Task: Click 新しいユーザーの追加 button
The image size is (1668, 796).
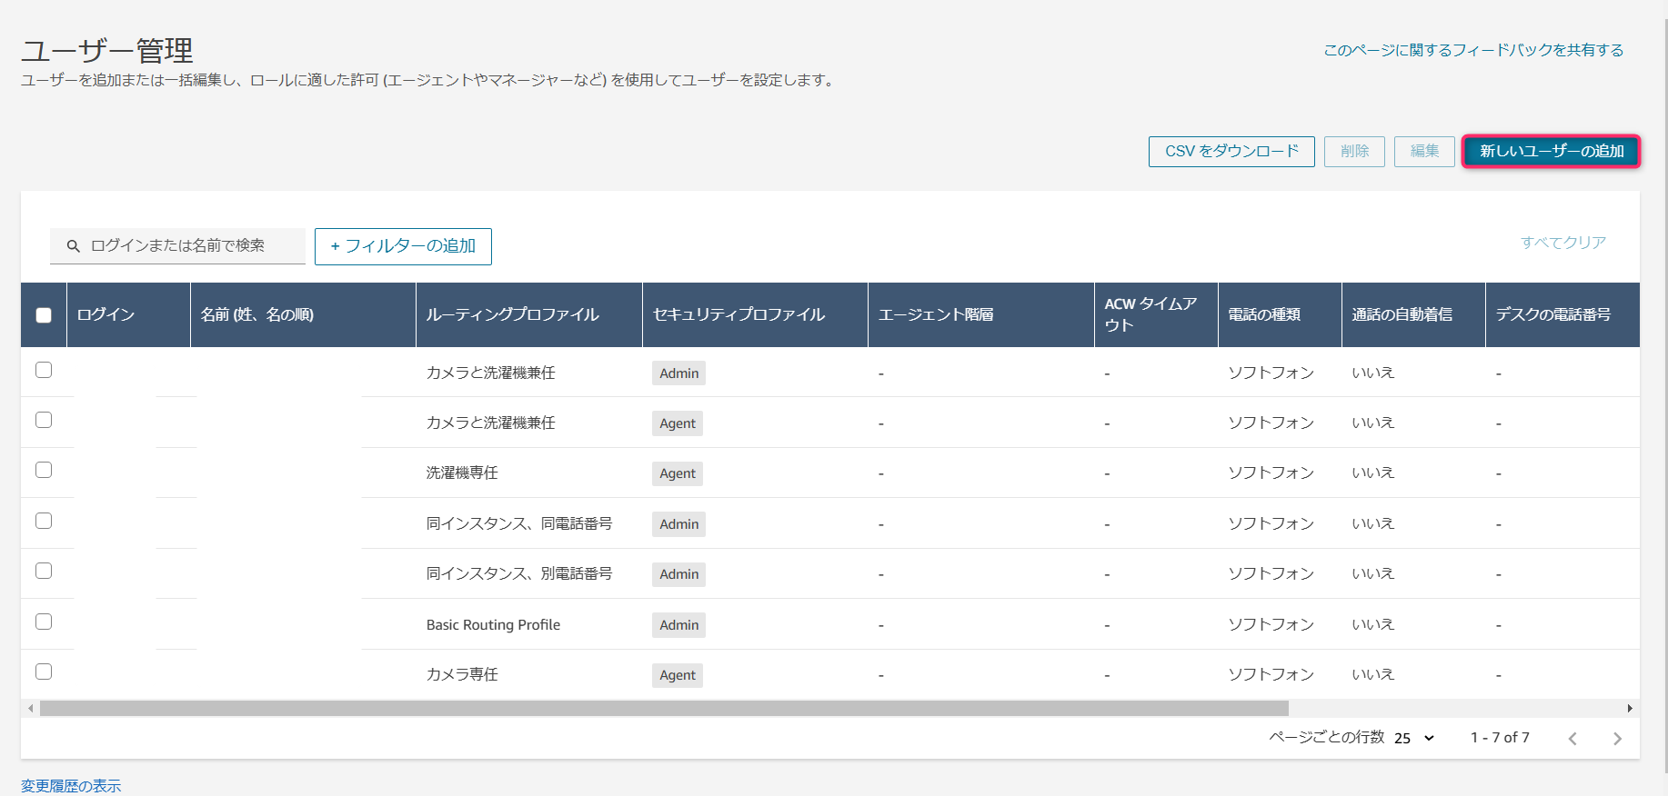Action: (x=1551, y=151)
